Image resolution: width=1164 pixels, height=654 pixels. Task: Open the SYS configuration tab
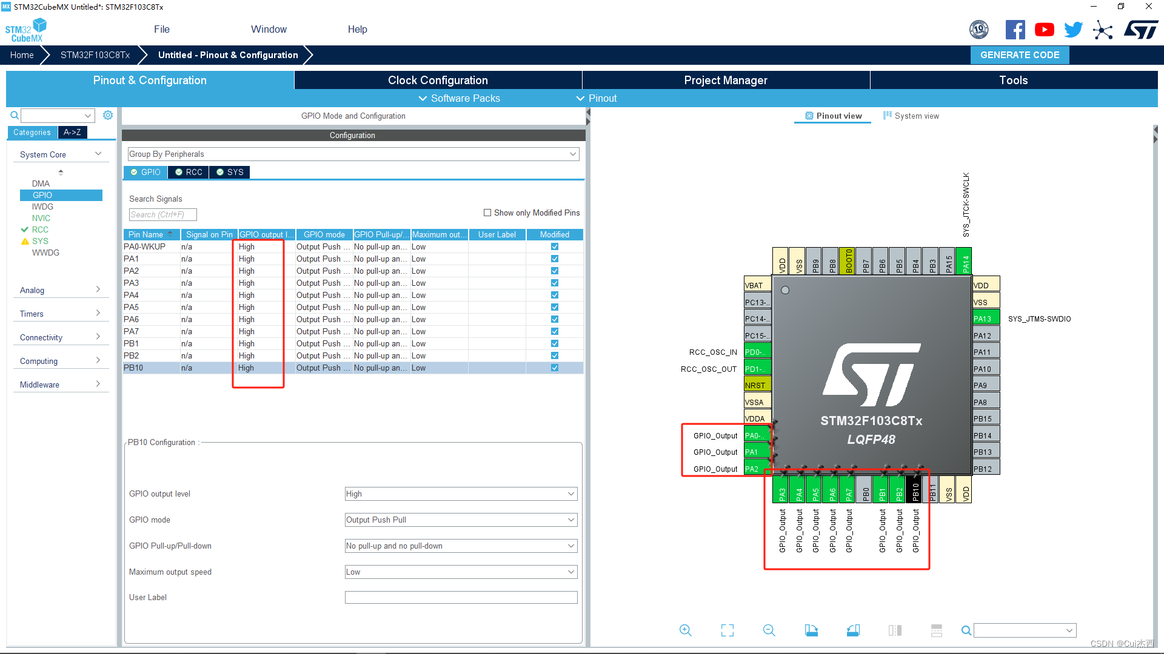pos(230,172)
